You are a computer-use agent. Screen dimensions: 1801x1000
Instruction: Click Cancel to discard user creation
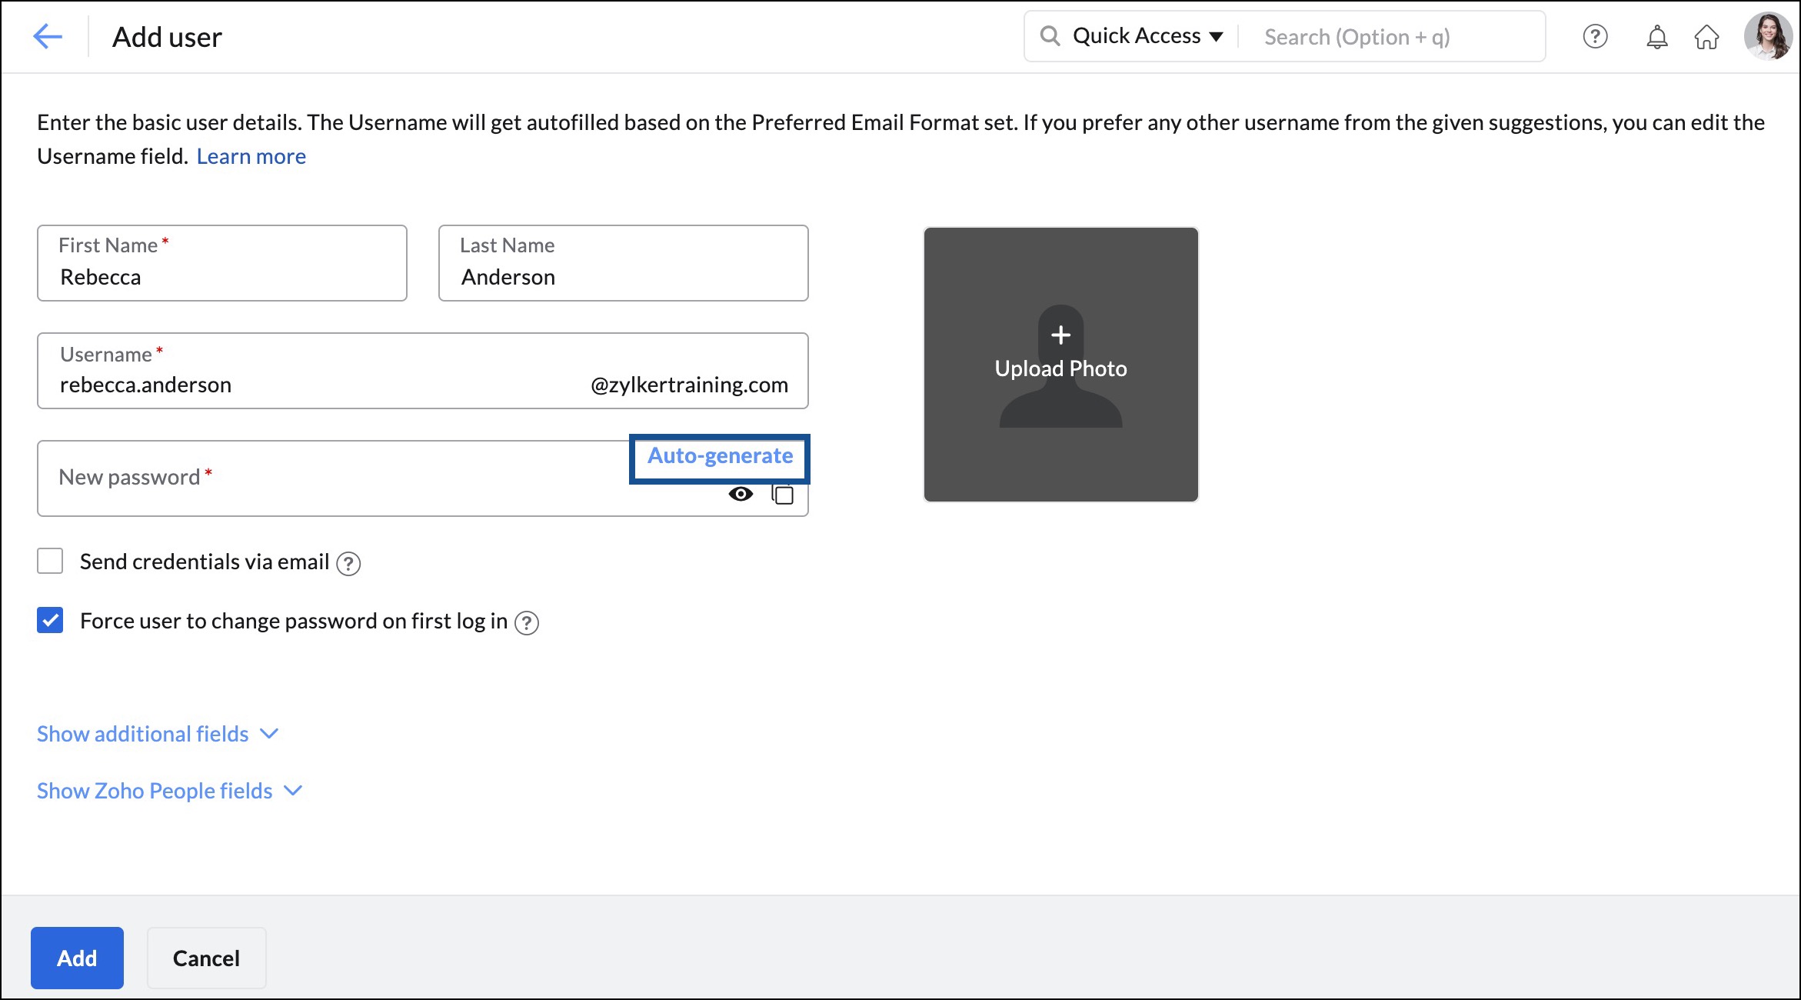pos(207,957)
